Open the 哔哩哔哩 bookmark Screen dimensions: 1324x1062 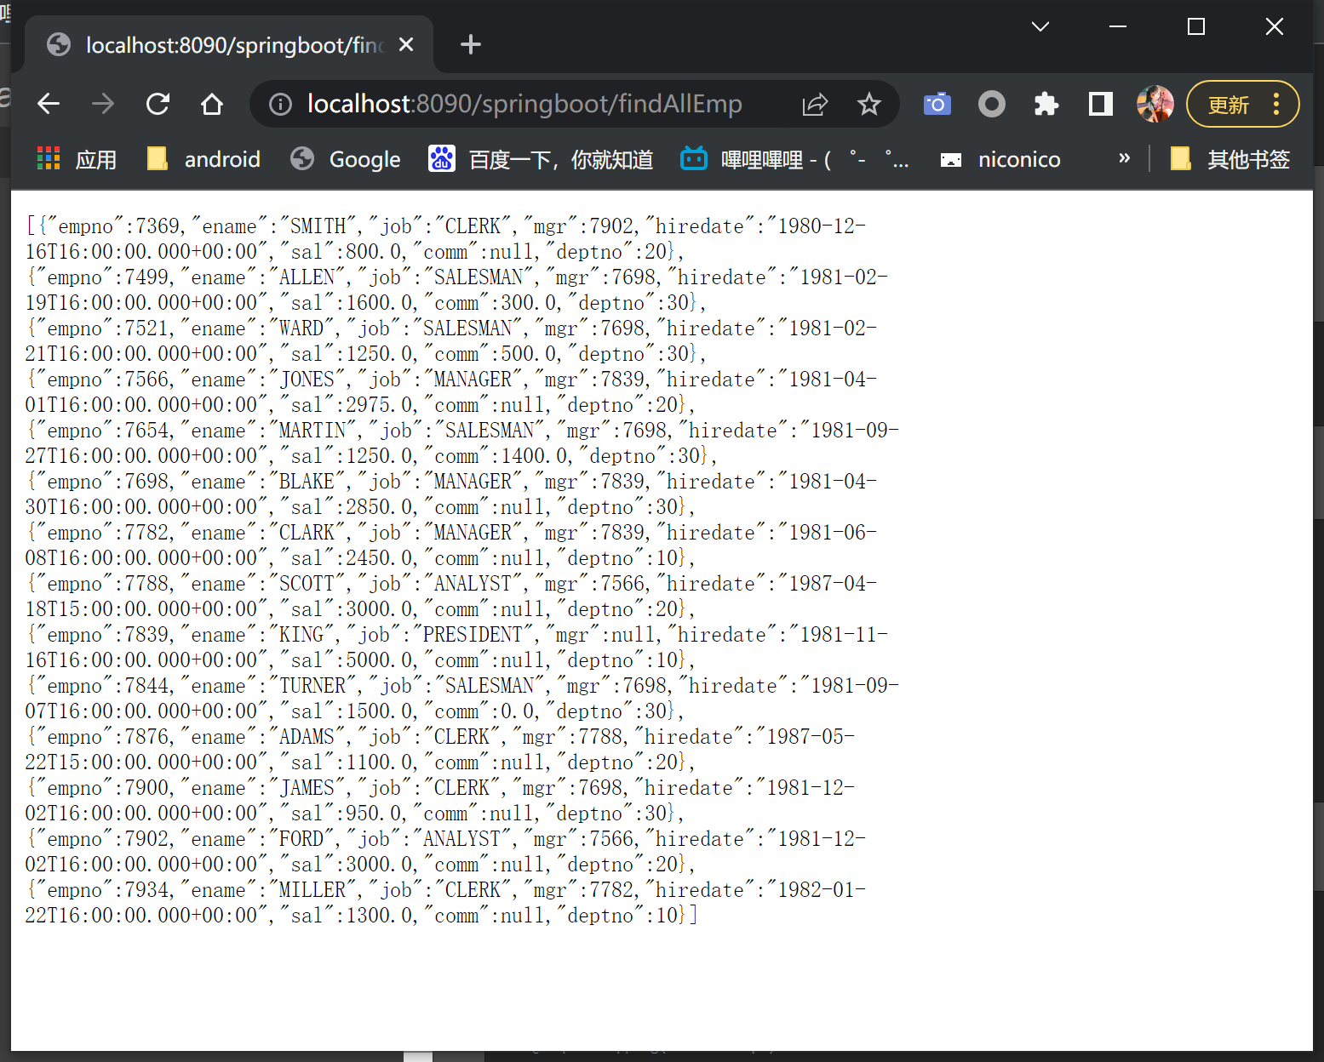point(794,159)
